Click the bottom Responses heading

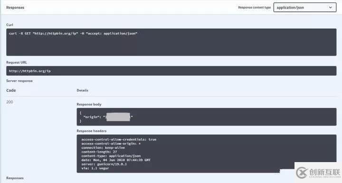tap(15, 178)
